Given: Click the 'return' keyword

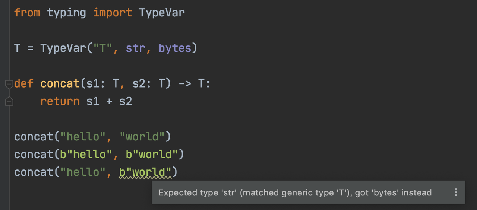Looking at the screenshot, I should (x=60, y=101).
